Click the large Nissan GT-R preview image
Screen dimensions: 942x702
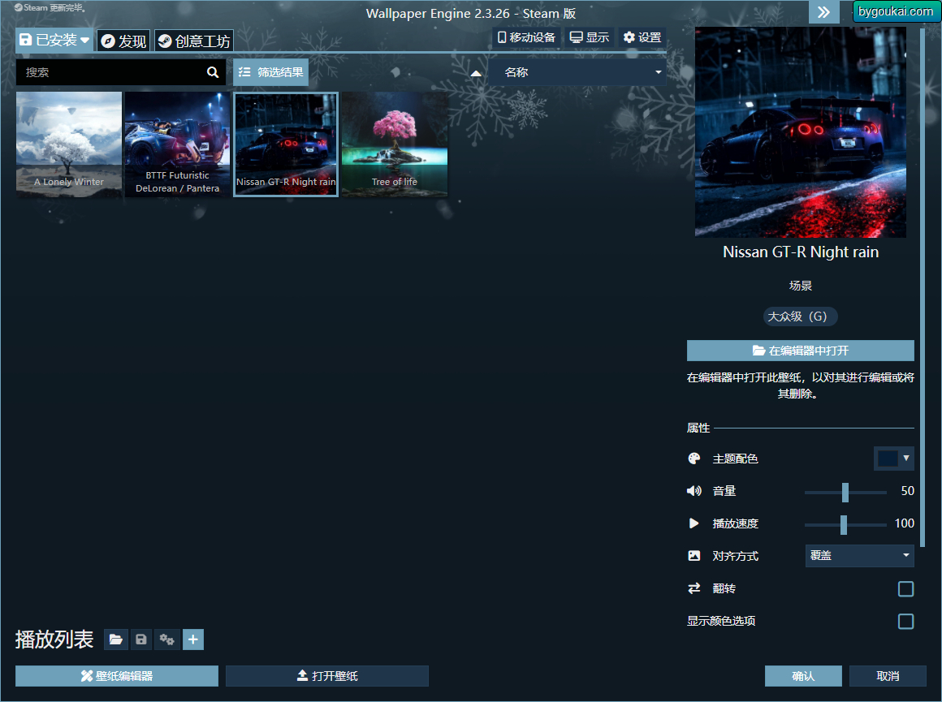[x=800, y=132]
